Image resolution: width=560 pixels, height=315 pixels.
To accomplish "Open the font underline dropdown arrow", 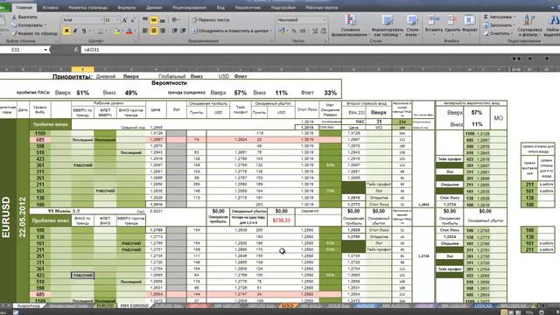I will [89, 31].
